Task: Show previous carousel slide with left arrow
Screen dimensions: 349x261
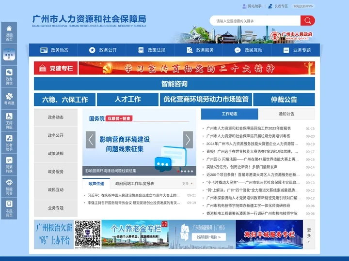Action: [x=91, y=140]
